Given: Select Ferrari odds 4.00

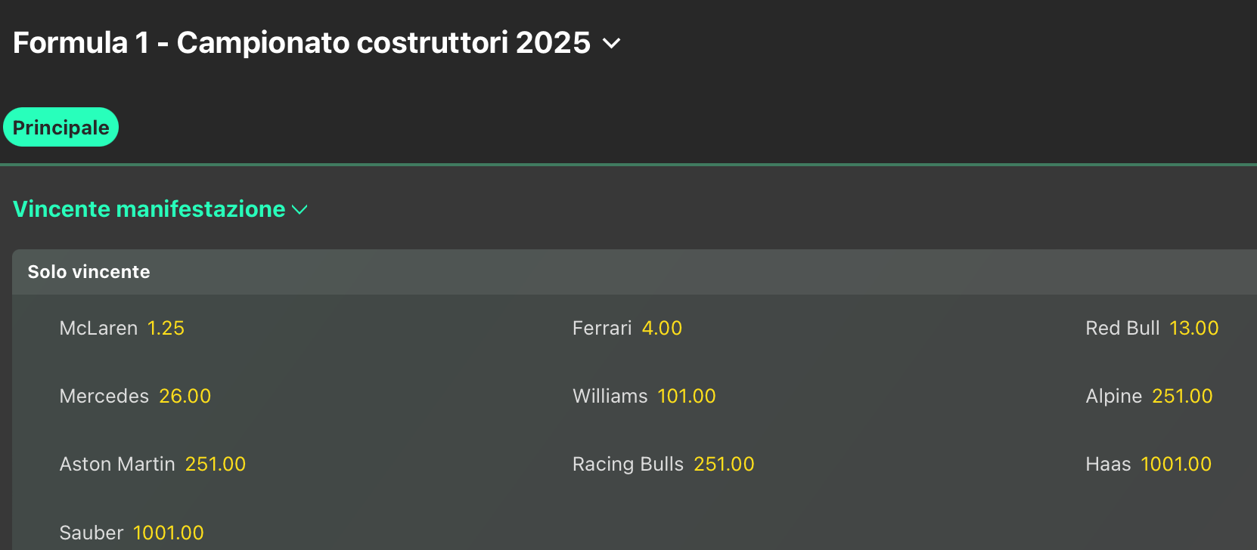Looking at the screenshot, I should [662, 329].
